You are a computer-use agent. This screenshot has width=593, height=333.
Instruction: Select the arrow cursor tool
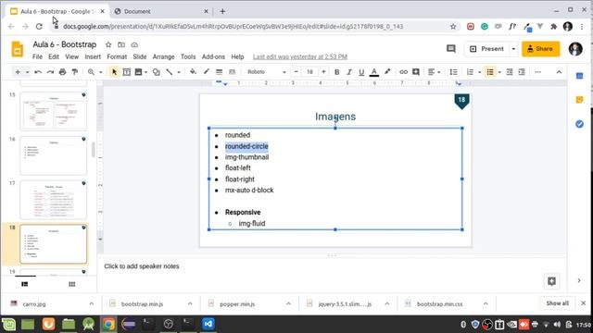[114, 72]
